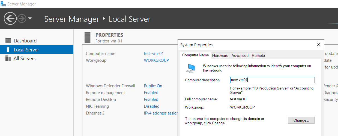Click the breadcrumb separator arrow
The height and width of the screenshot is (136, 338).
[x=104, y=19]
